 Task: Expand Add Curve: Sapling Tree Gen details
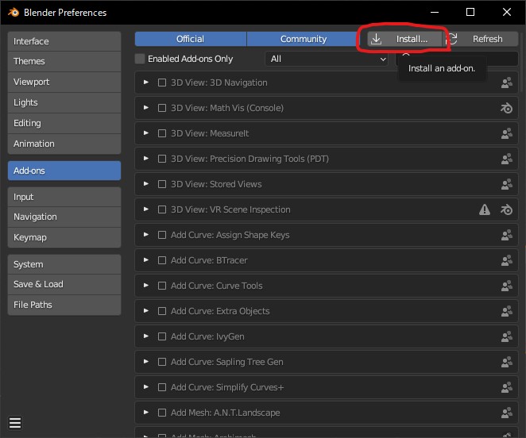(x=146, y=362)
